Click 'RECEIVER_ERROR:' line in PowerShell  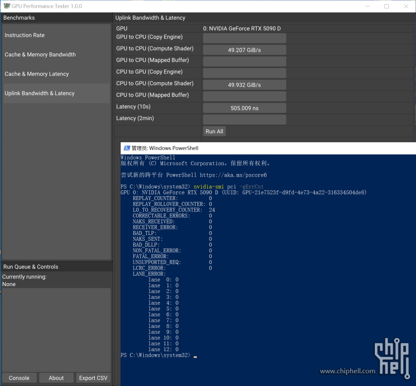point(172,227)
